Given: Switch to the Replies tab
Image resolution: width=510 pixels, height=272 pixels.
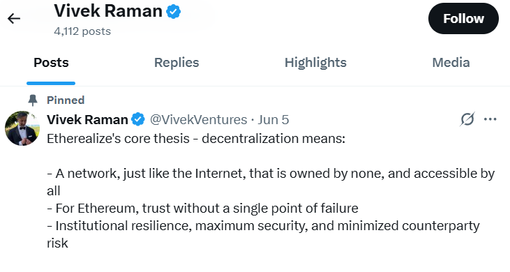Looking at the screenshot, I should click(x=177, y=62).
